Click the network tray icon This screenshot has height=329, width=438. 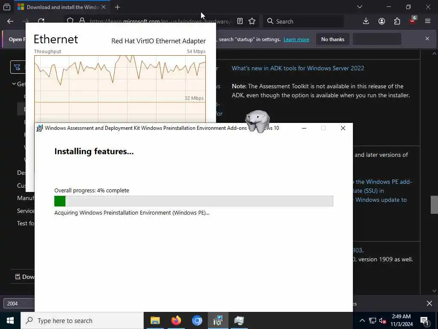pos(373,320)
